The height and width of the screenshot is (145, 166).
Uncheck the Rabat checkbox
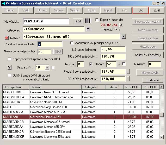tap(91, 64)
